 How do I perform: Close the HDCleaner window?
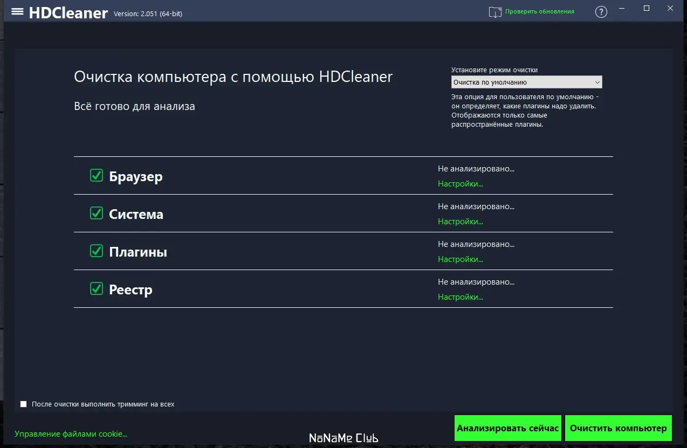670,8
